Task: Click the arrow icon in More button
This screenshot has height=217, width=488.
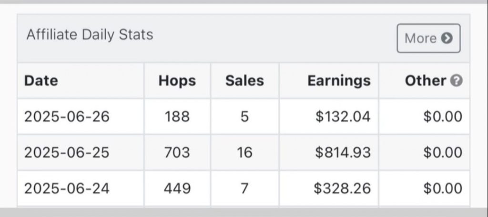Action: coord(447,38)
